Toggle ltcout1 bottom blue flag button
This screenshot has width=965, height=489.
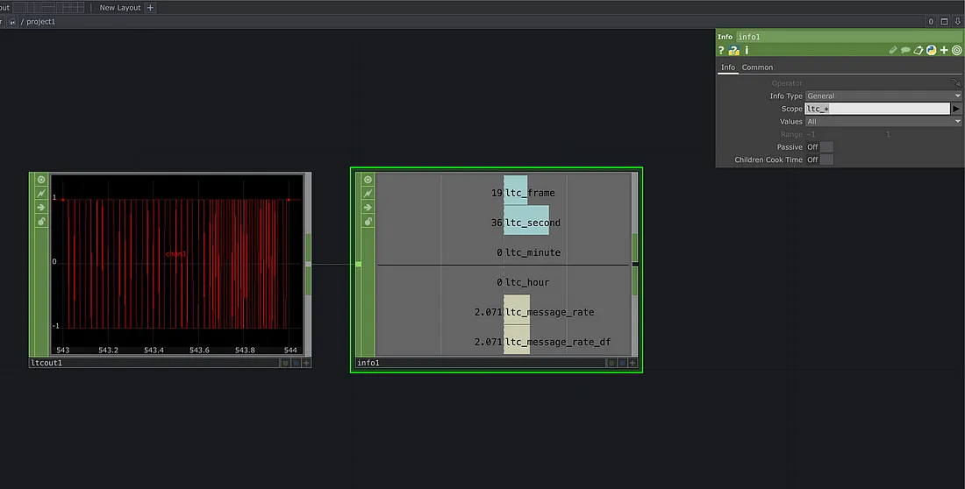[296, 363]
